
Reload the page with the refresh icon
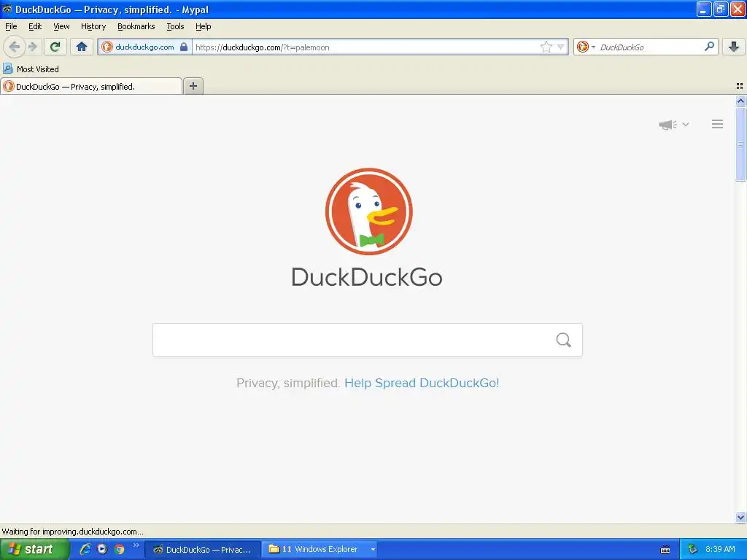55,47
